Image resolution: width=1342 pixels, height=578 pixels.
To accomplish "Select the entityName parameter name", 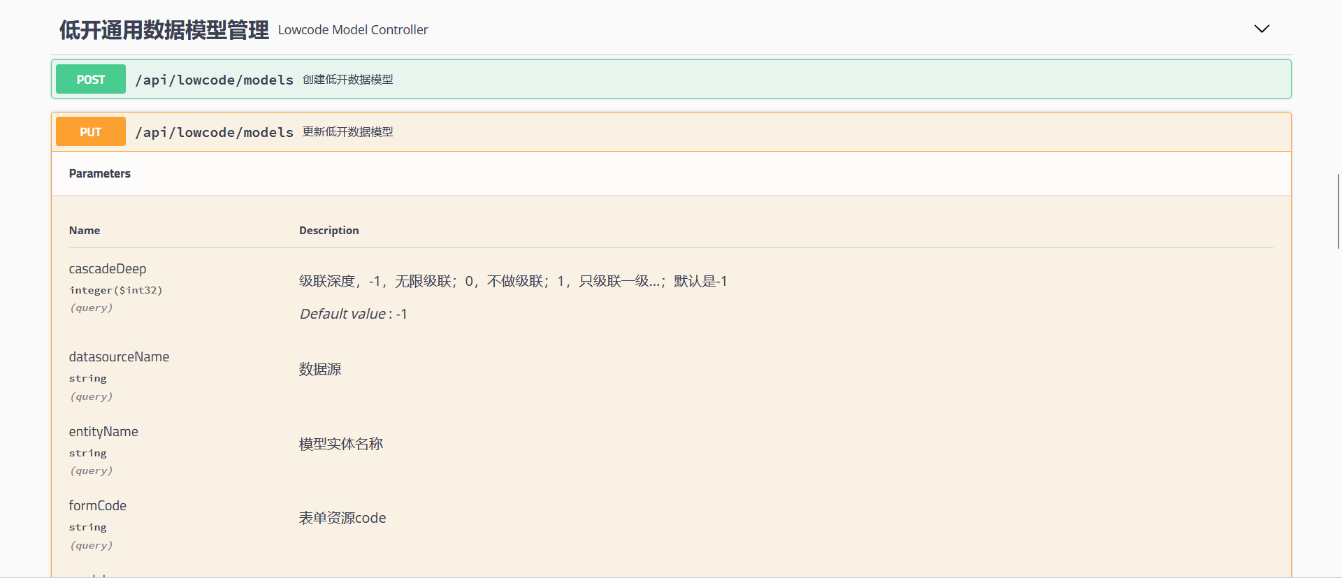I will [103, 432].
